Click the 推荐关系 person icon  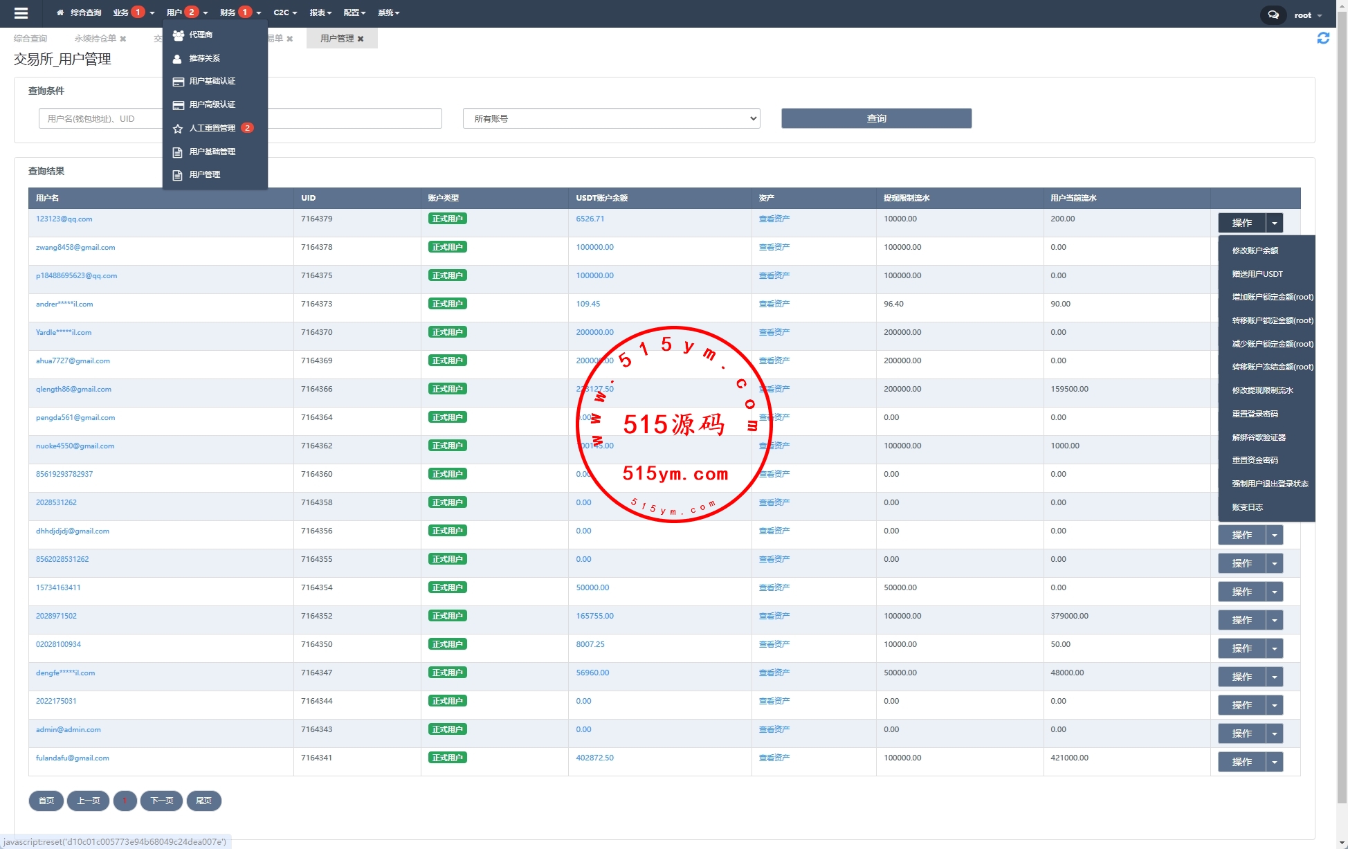coord(177,59)
